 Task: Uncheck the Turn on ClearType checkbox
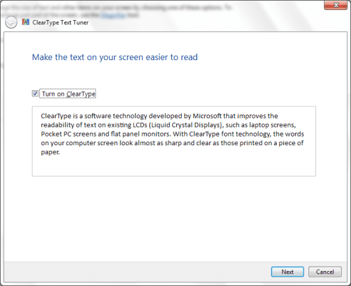(x=35, y=93)
